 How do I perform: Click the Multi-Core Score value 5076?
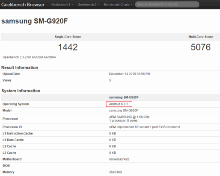tap(201, 47)
